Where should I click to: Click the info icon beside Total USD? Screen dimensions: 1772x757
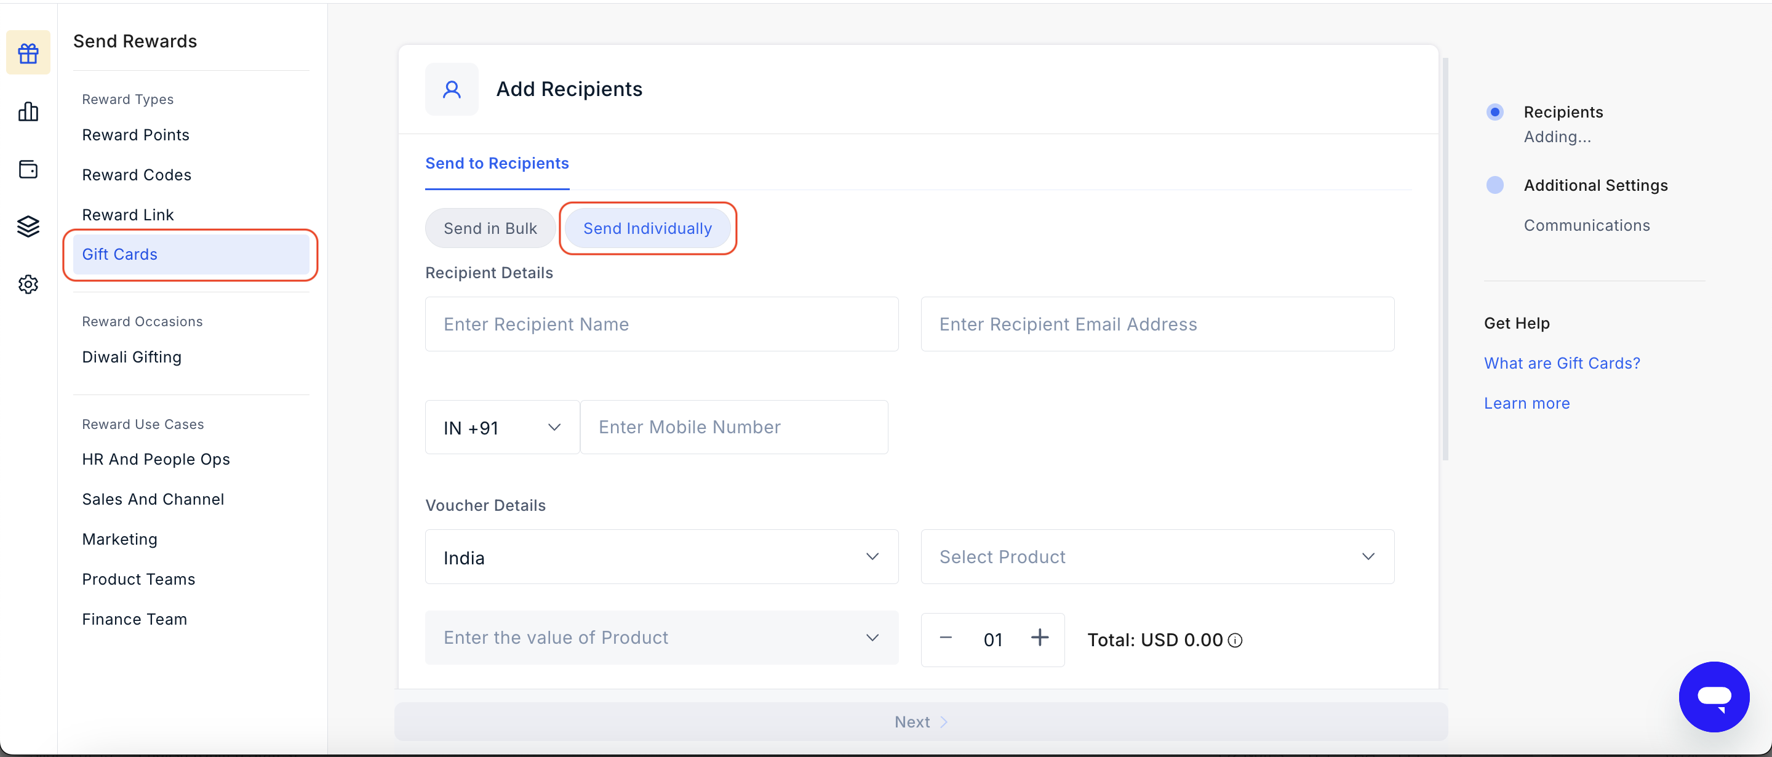click(1235, 641)
